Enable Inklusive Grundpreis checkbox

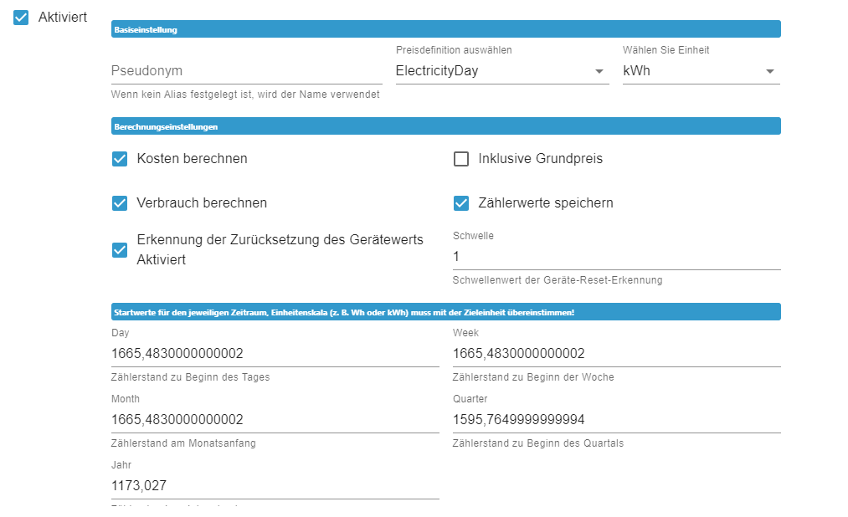(460, 159)
